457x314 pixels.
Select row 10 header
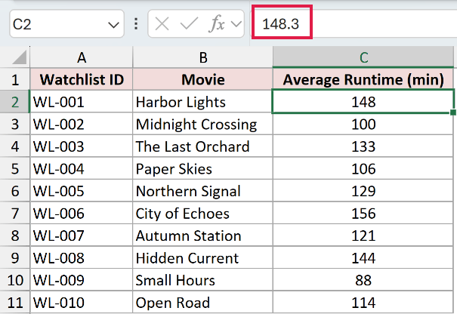(15, 280)
